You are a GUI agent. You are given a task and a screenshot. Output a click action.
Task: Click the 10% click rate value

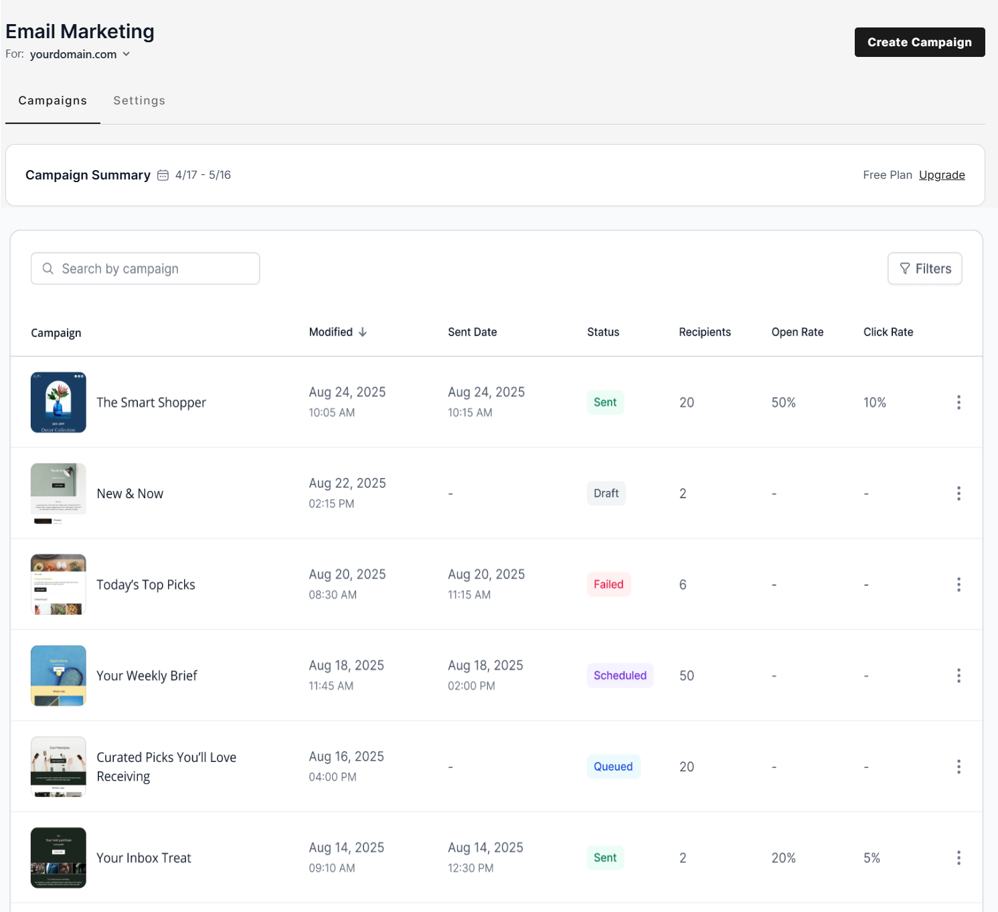[x=875, y=402]
